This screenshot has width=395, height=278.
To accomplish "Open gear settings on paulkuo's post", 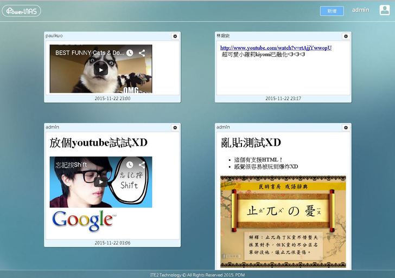I will pyautogui.click(x=175, y=36).
